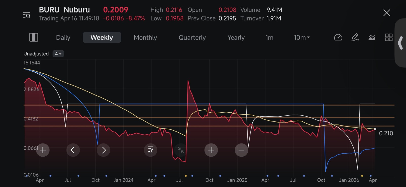The image size is (406, 187).
Task: Select the Weekly timeframe tab
Action: coord(102,37)
